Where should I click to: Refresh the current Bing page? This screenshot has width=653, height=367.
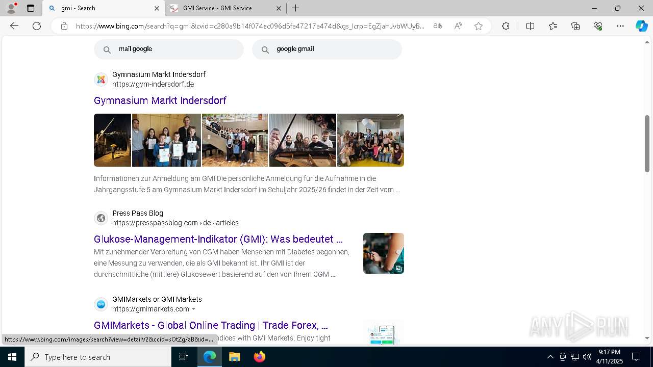(37, 26)
